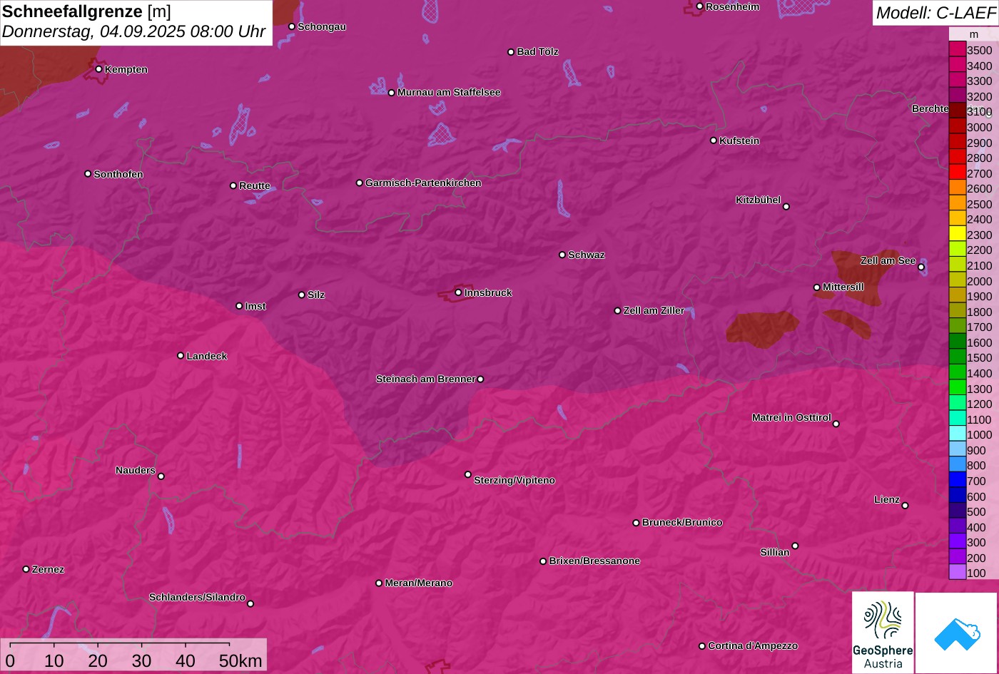
Task: Click the Schlanders/Silandro label
Action: 197,597
